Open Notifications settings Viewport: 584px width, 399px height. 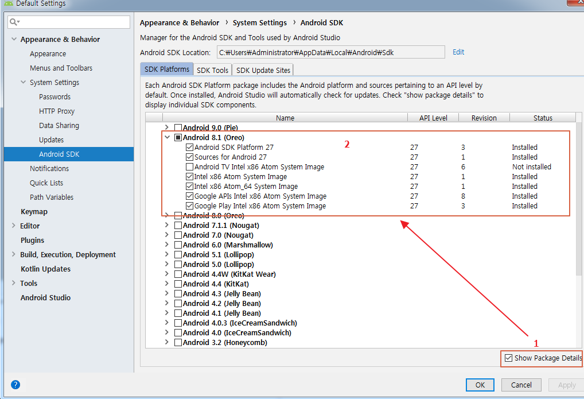pos(49,169)
